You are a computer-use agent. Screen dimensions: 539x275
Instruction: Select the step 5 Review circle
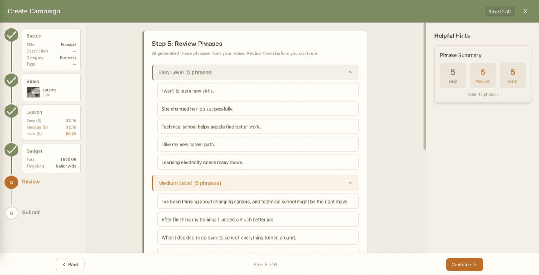12,182
